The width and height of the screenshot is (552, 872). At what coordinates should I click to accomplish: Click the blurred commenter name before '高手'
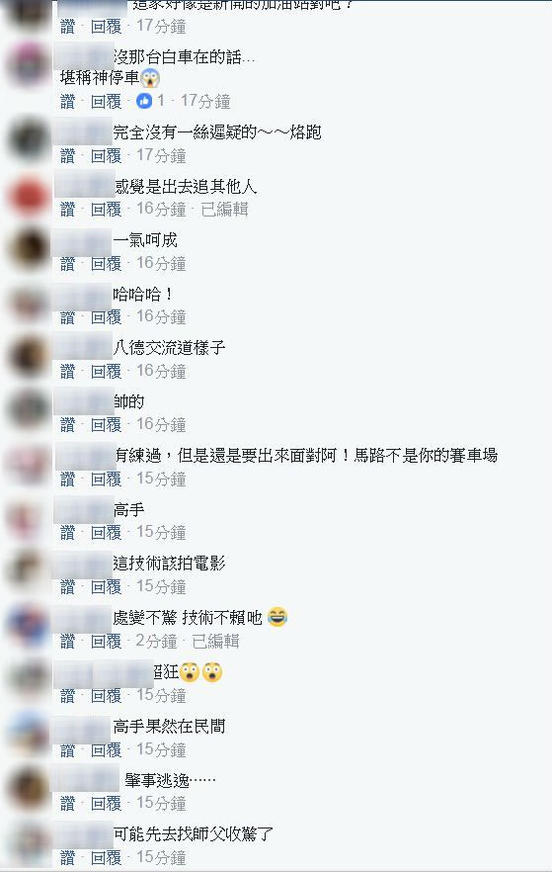pyautogui.click(x=84, y=510)
